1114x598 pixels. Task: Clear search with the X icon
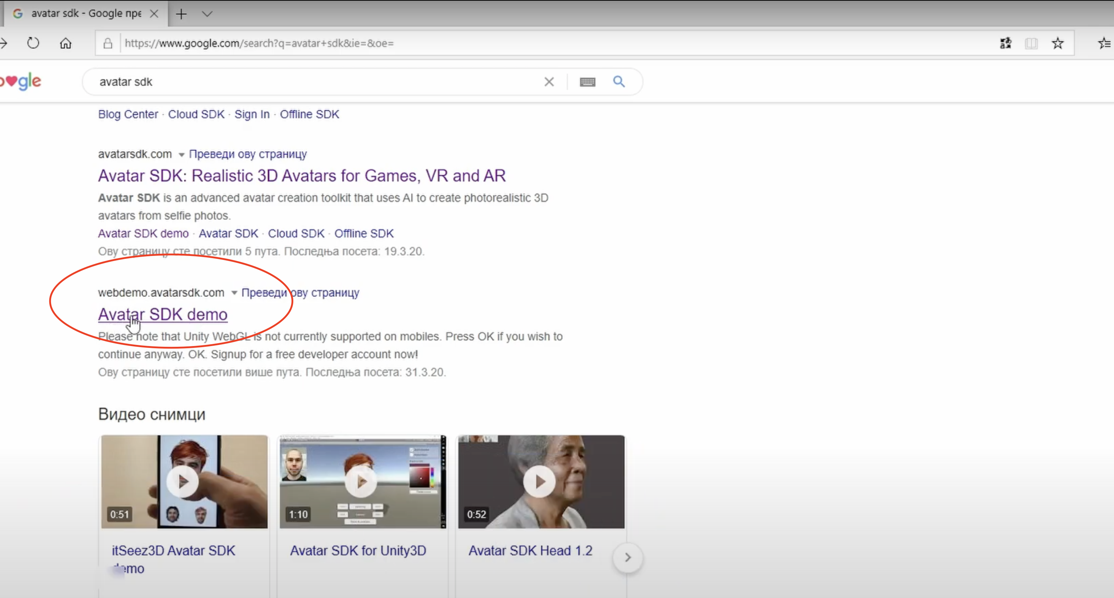[549, 82]
